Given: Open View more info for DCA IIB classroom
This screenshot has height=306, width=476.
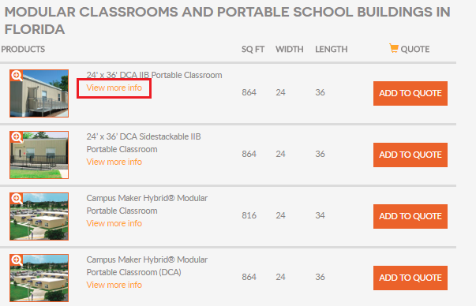Looking at the screenshot, I should coord(114,88).
